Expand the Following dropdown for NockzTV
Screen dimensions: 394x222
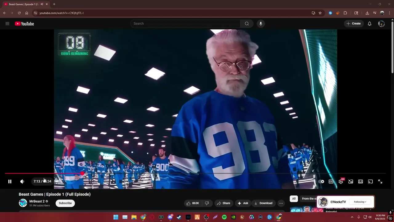click(x=360, y=202)
